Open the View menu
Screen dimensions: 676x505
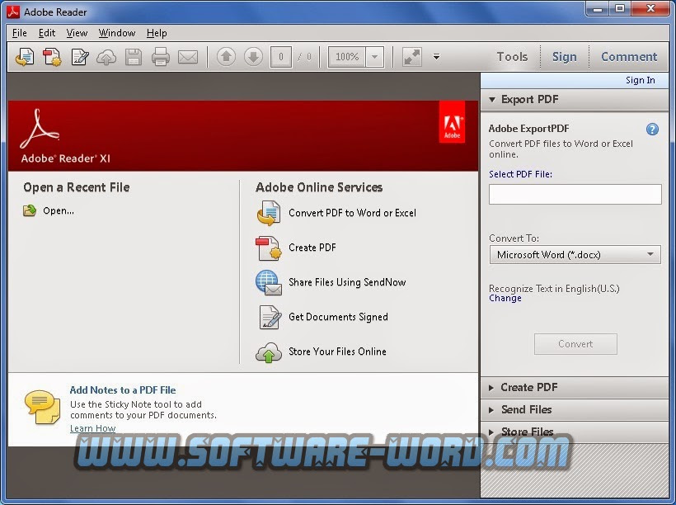pyautogui.click(x=77, y=33)
